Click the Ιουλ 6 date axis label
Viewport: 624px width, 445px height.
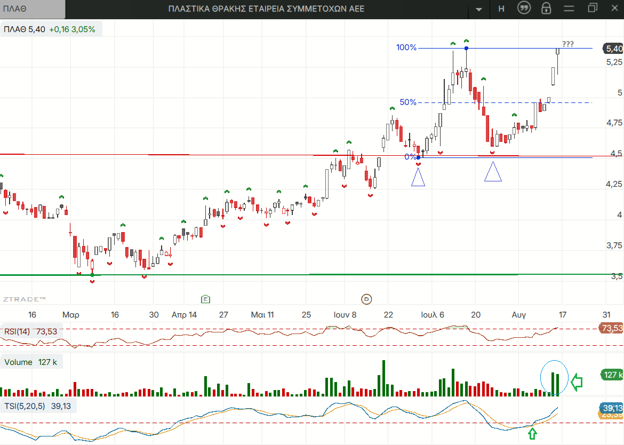pyautogui.click(x=433, y=315)
